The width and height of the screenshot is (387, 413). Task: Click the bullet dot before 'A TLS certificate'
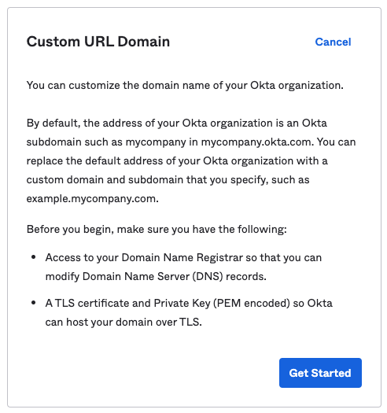34,303
